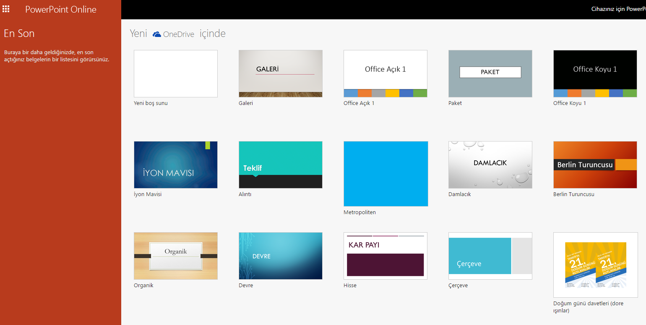Viewport: 646px width, 325px height.
Task: Select the Çerçeve template thumbnail
Action: click(490, 256)
